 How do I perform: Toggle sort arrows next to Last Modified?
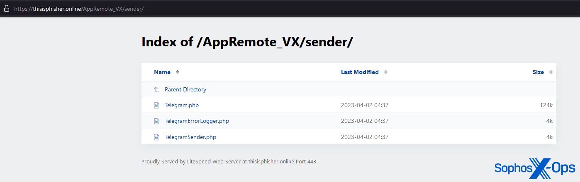385,72
